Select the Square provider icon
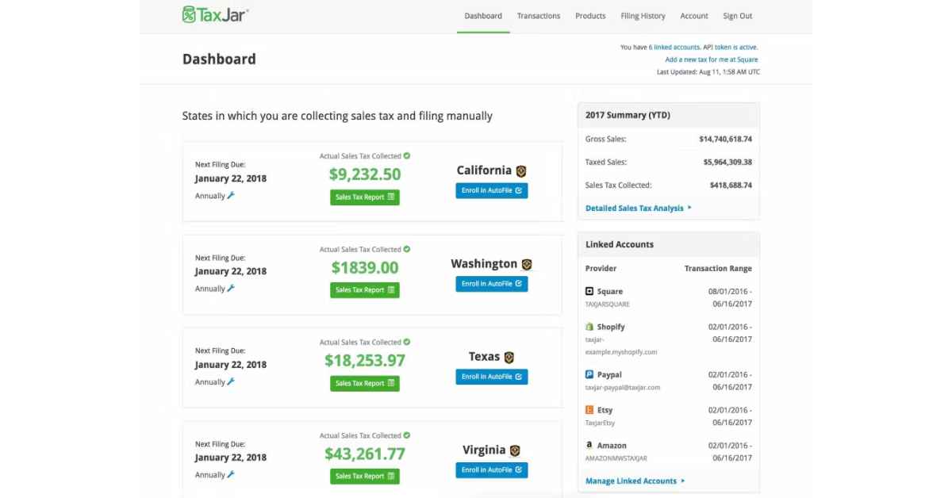This screenshot has height=498, width=952. tap(589, 290)
